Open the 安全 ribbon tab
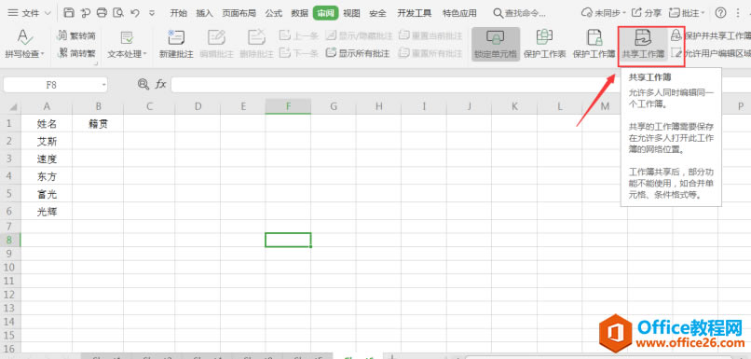 (x=378, y=13)
